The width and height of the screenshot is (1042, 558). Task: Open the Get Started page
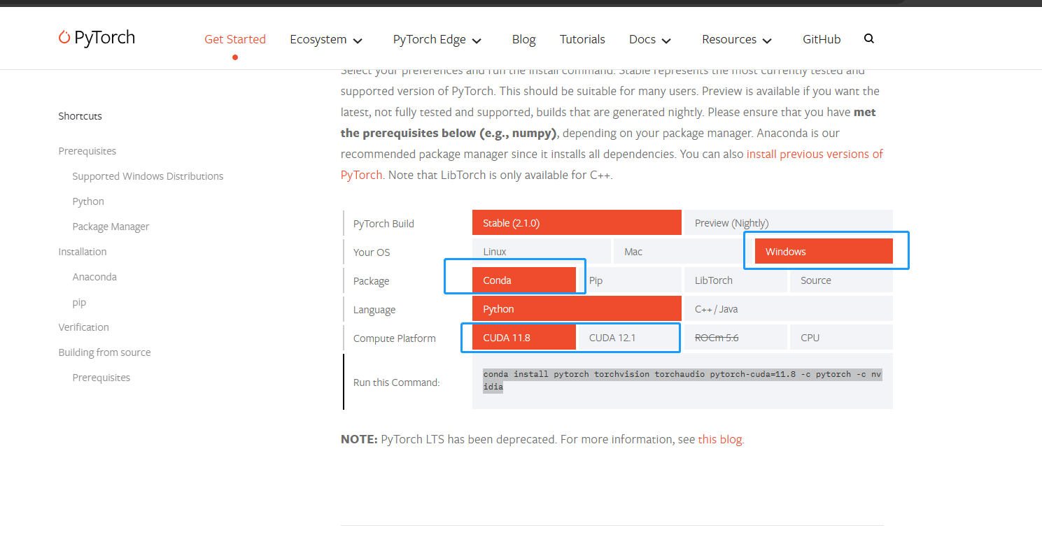235,39
